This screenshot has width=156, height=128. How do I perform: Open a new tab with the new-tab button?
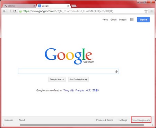point(74,6)
